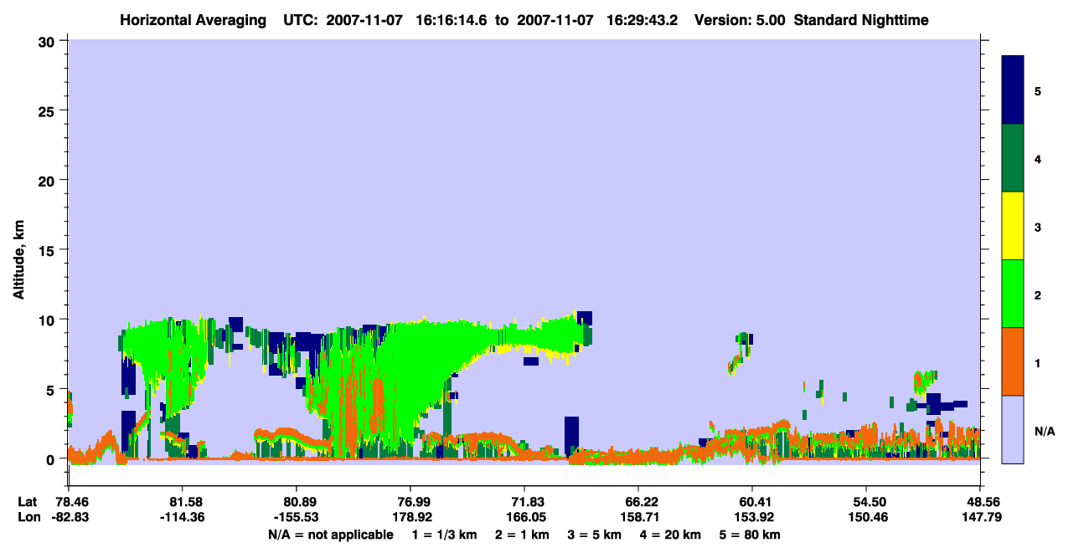Image resolution: width=1089 pixels, height=558 pixels.
Task: Click the yellow level 3 colorbar segment
Action: point(1013,226)
